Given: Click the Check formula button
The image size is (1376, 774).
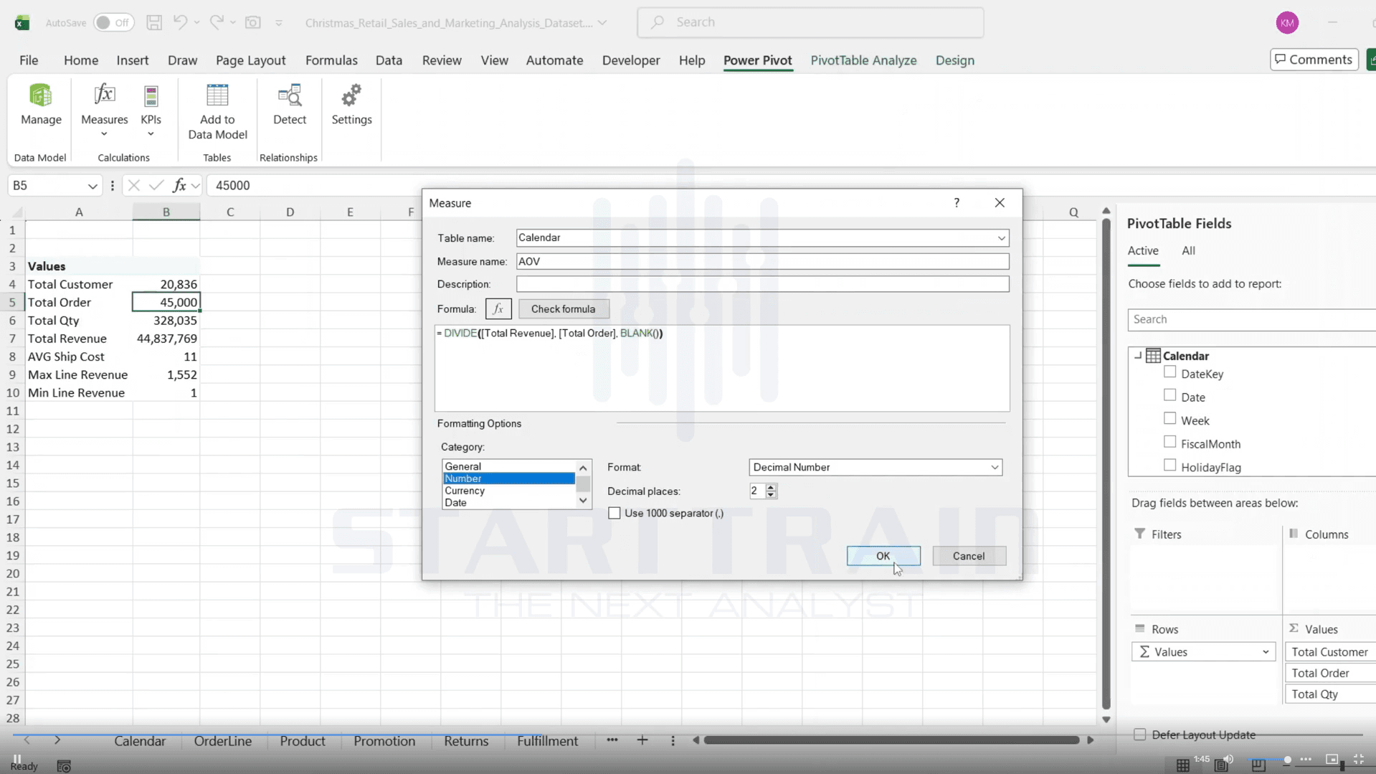Looking at the screenshot, I should (x=564, y=309).
